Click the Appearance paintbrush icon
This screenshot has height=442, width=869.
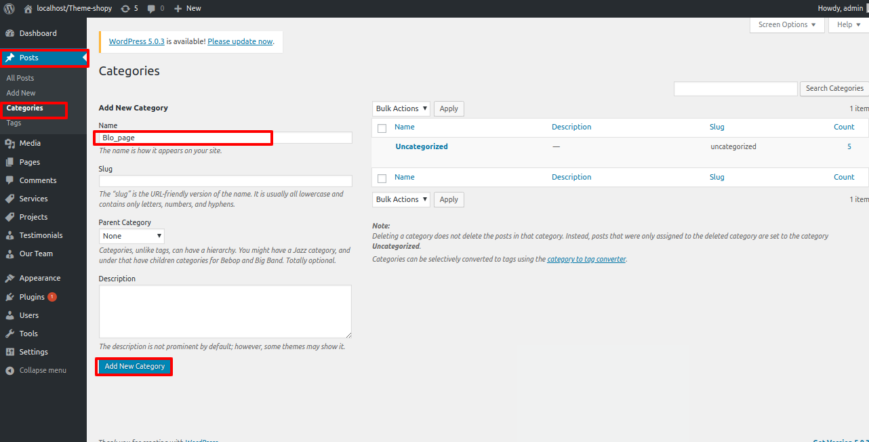9,278
